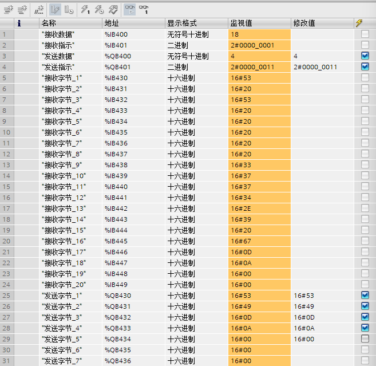Click the Insert row toolbar icon
The height and width of the screenshot is (366, 376).
tap(7, 9)
